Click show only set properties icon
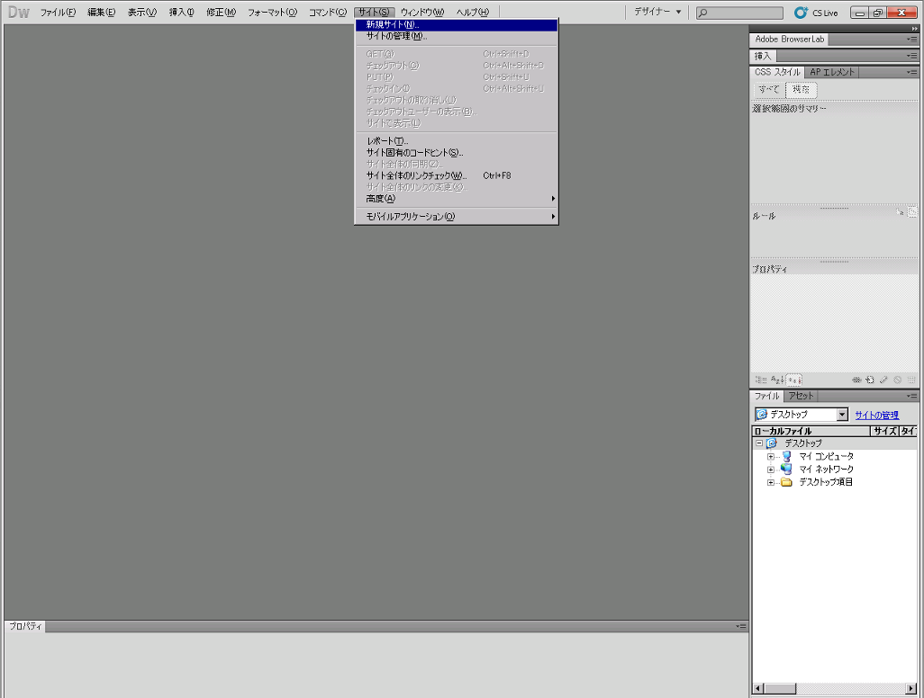This screenshot has width=924, height=698. [x=794, y=380]
